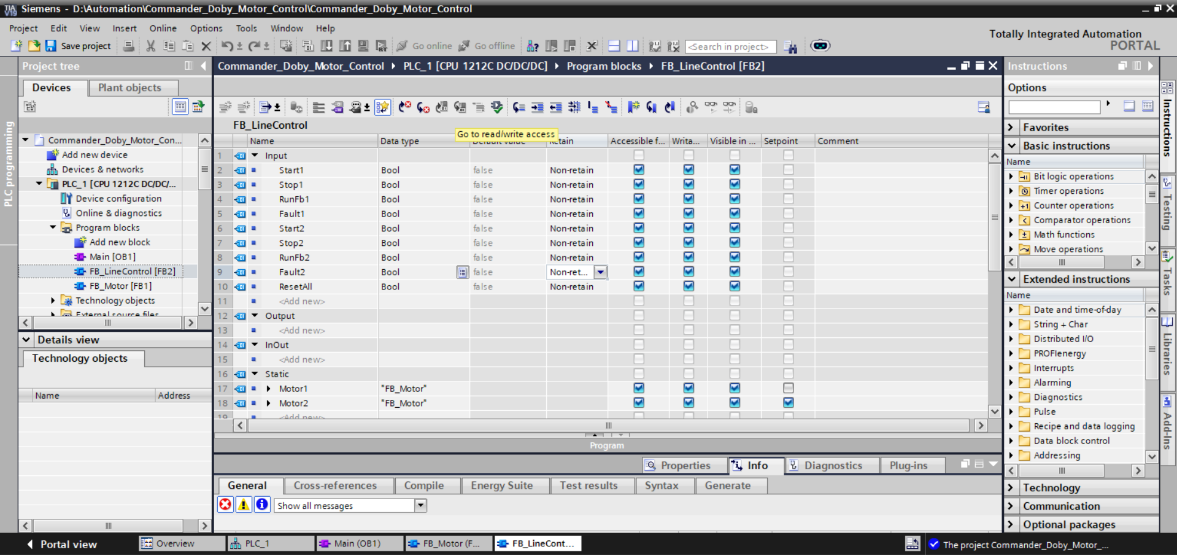The width and height of the screenshot is (1177, 555).
Task: Open the robot assistant icon
Action: point(820,46)
